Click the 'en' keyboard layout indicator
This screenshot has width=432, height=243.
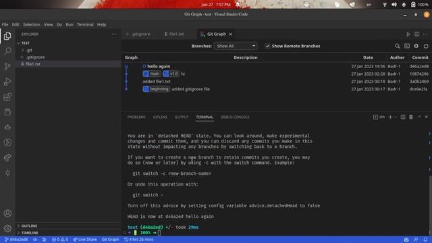coord(369,5)
